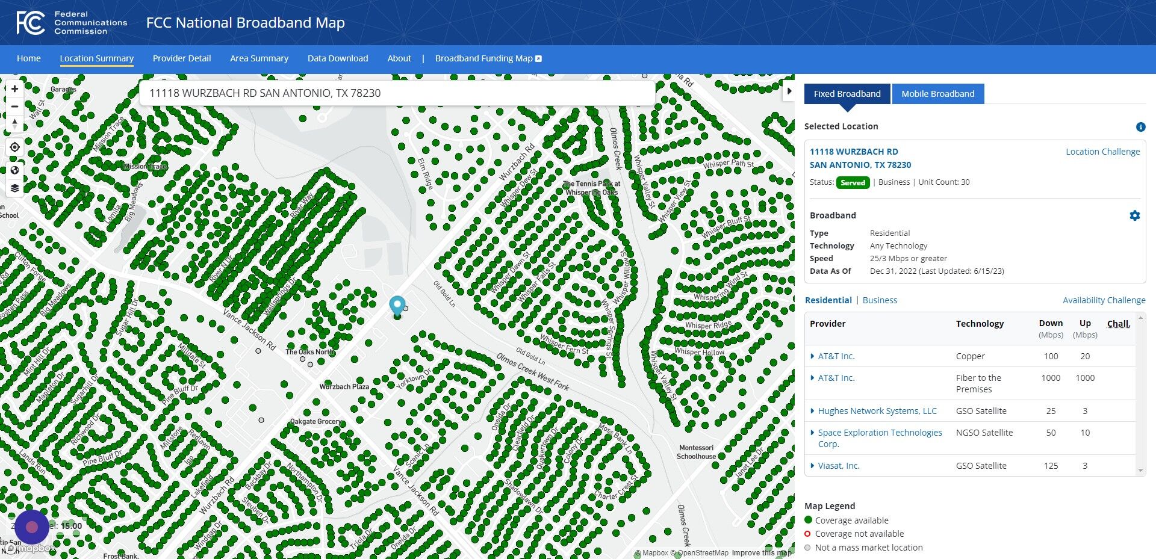The image size is (1156, 559).
Task: Reset map bearing to north
Action: 14,124
